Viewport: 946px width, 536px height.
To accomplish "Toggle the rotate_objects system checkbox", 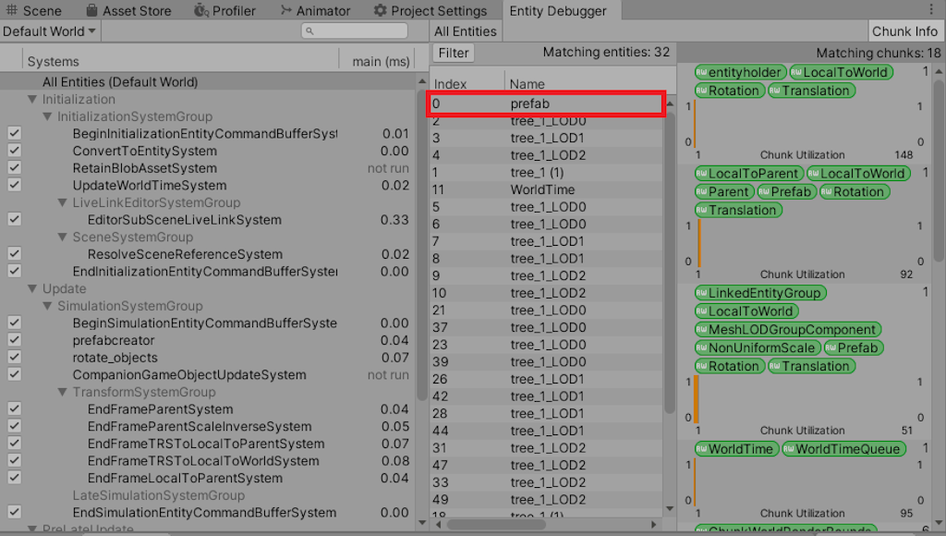I will coord(14,358).
